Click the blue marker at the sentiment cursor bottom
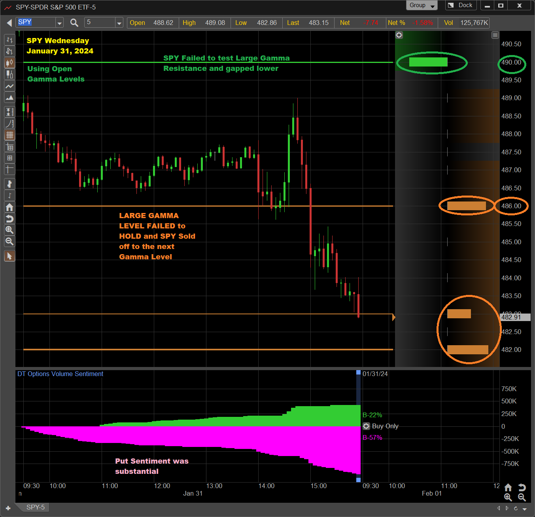The image size is (535, 517). click(x=358, y=480)
